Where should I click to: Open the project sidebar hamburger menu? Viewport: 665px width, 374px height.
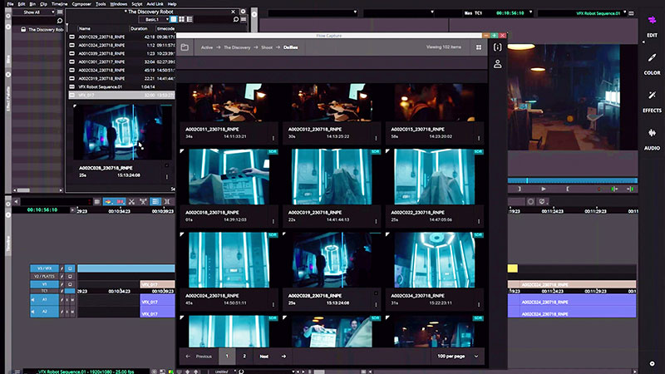click(60, 12)
